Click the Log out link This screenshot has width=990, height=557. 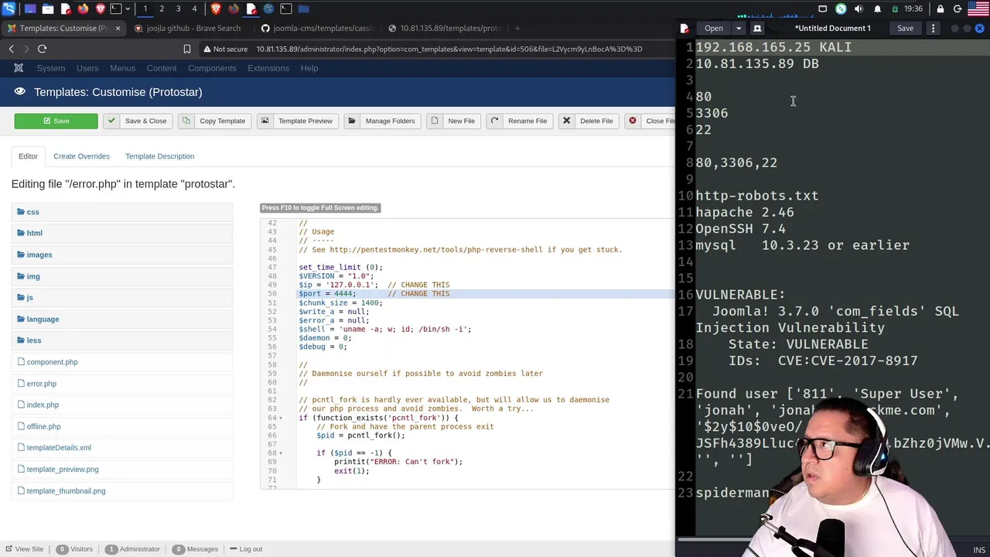pos(245,549)
